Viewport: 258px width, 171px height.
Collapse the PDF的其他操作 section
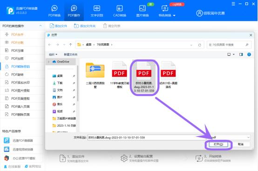coord(41,26)
